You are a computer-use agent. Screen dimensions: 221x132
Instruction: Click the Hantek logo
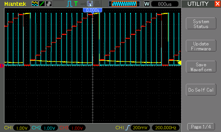point(15,4)
